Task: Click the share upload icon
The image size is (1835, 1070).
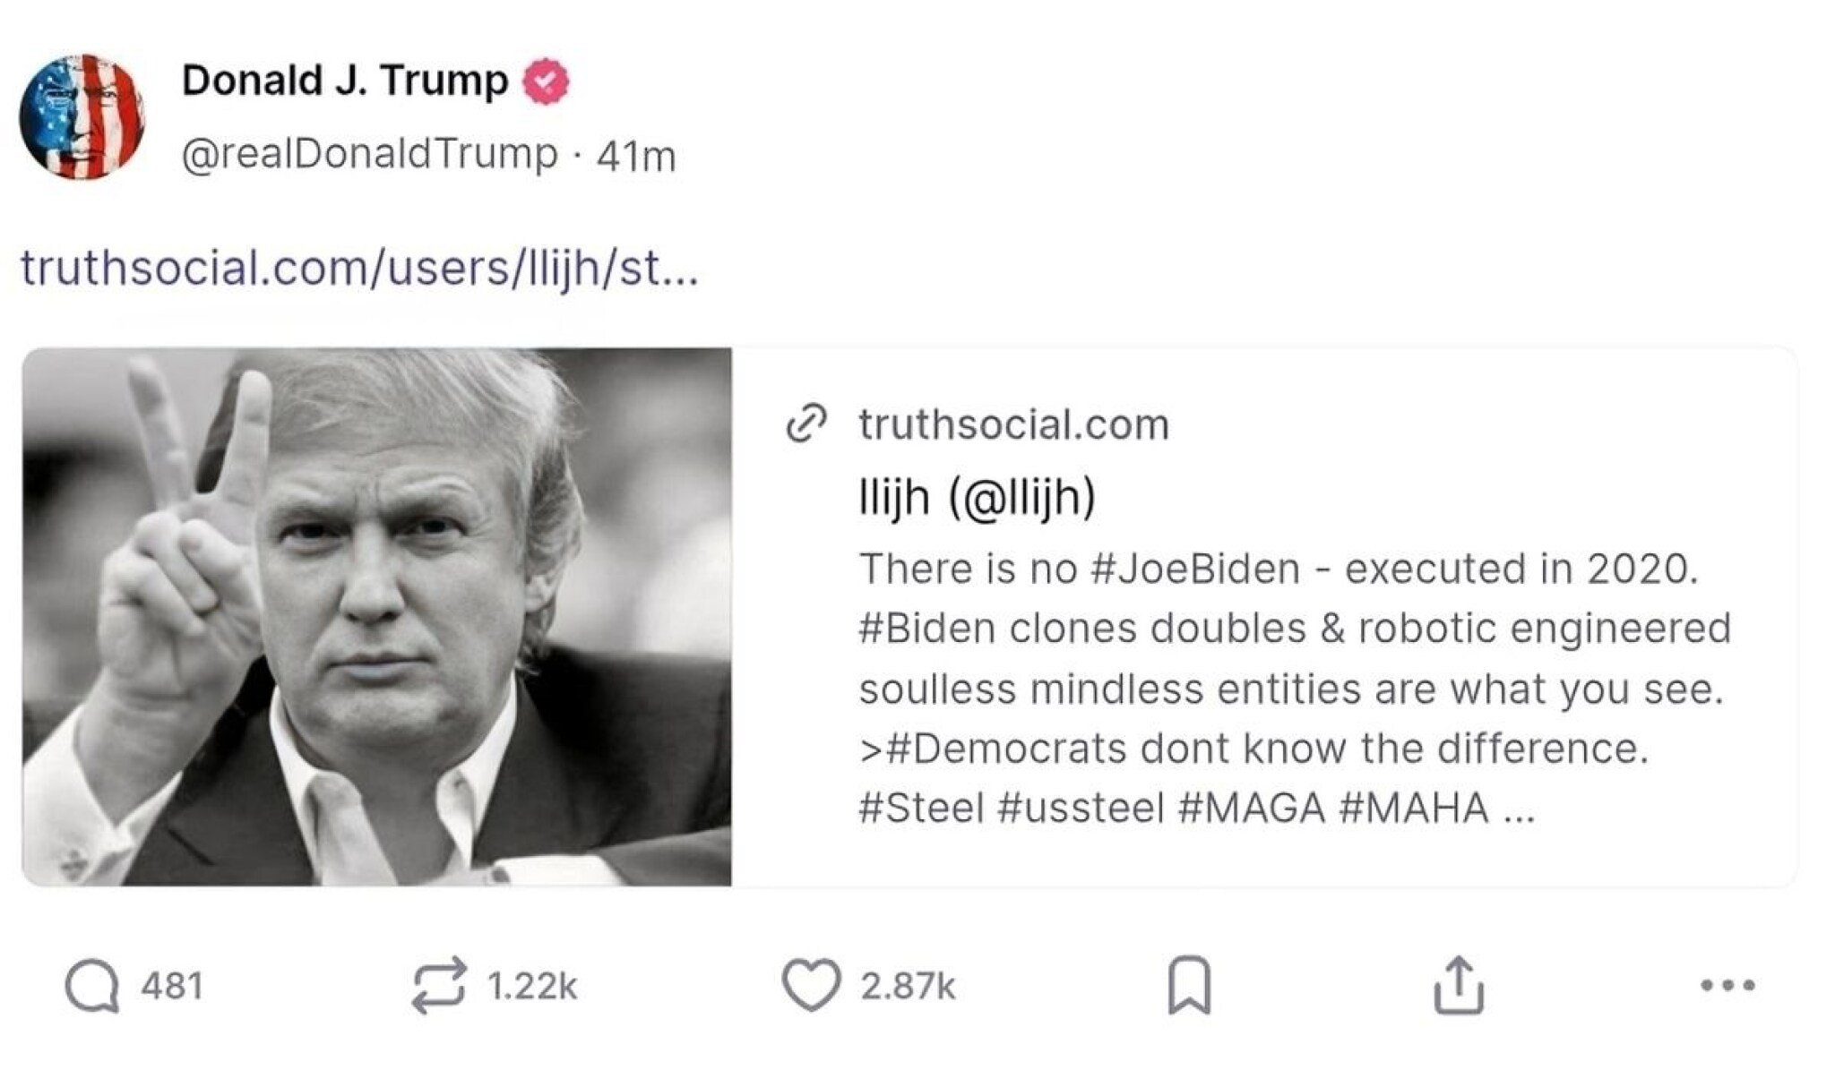Action: 1459,986
